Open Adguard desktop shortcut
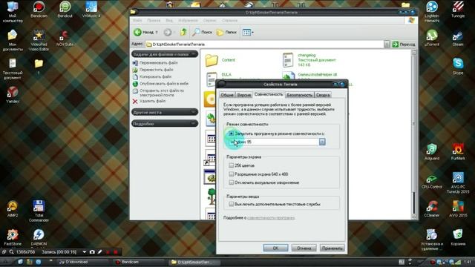The image size is (475, 267). (x=432, y=151)
